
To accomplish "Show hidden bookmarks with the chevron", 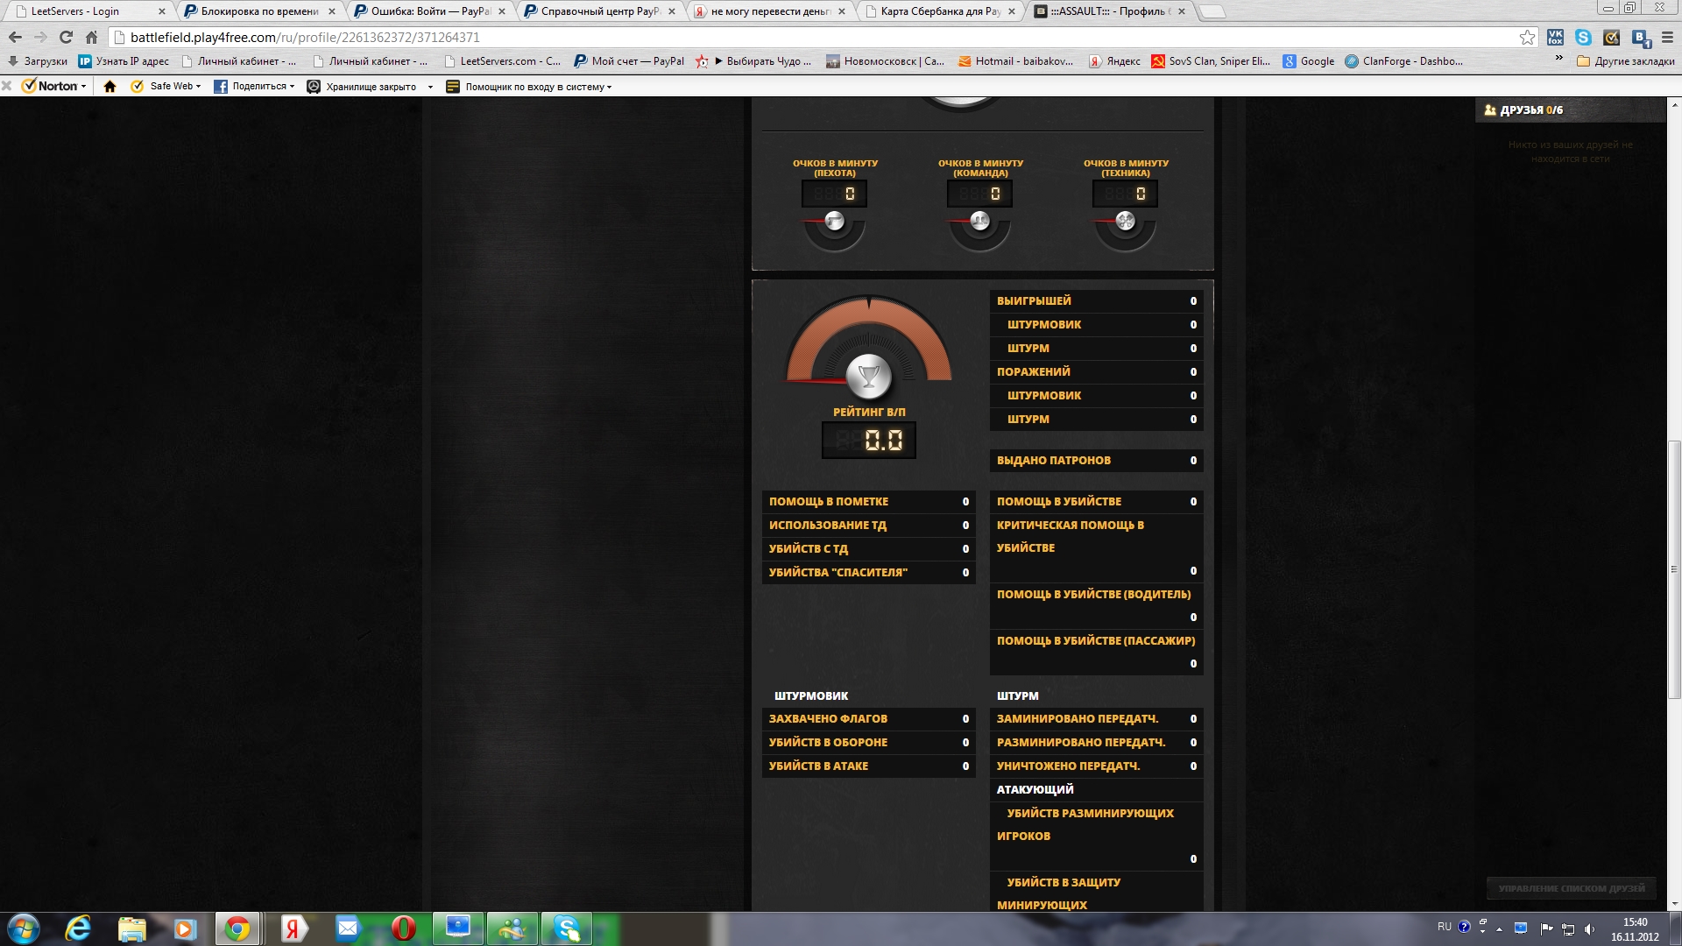I will point(1558,59).
